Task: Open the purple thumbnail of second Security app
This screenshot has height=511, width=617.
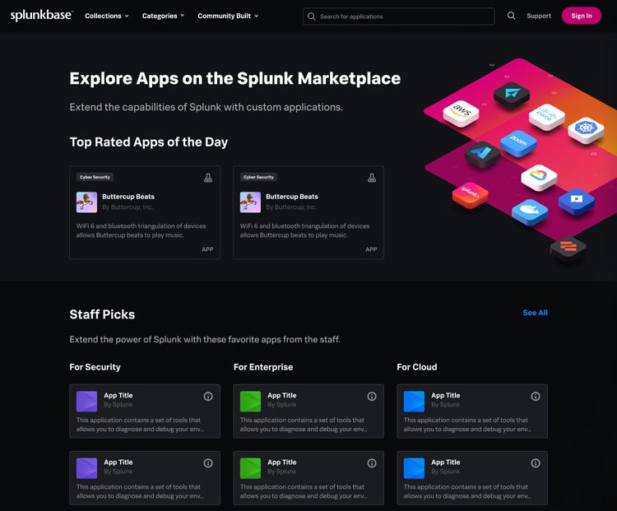Action: (x=86, y=467)
